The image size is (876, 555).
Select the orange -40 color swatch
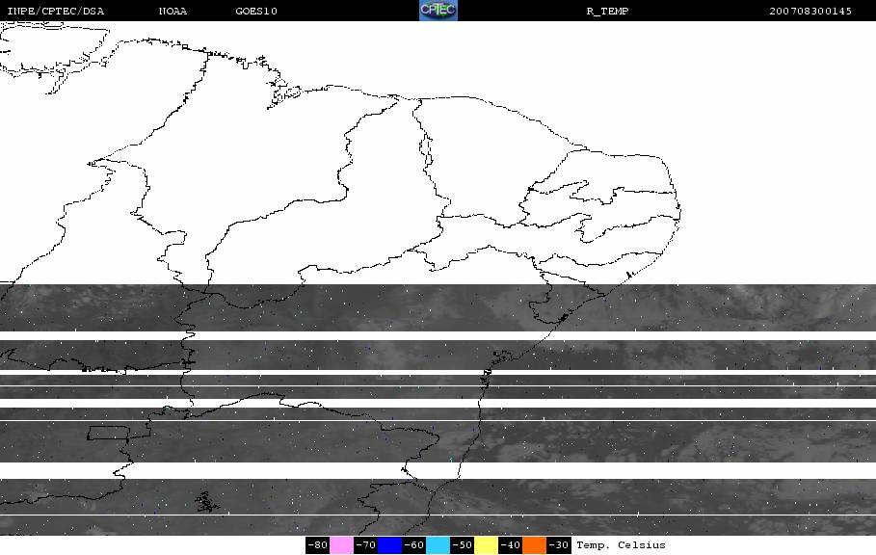[x=534, y=545]
